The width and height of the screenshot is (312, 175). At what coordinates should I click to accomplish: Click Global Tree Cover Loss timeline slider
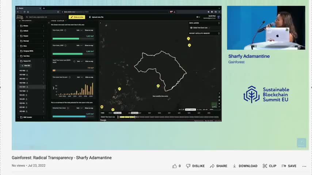coord(168,117)
